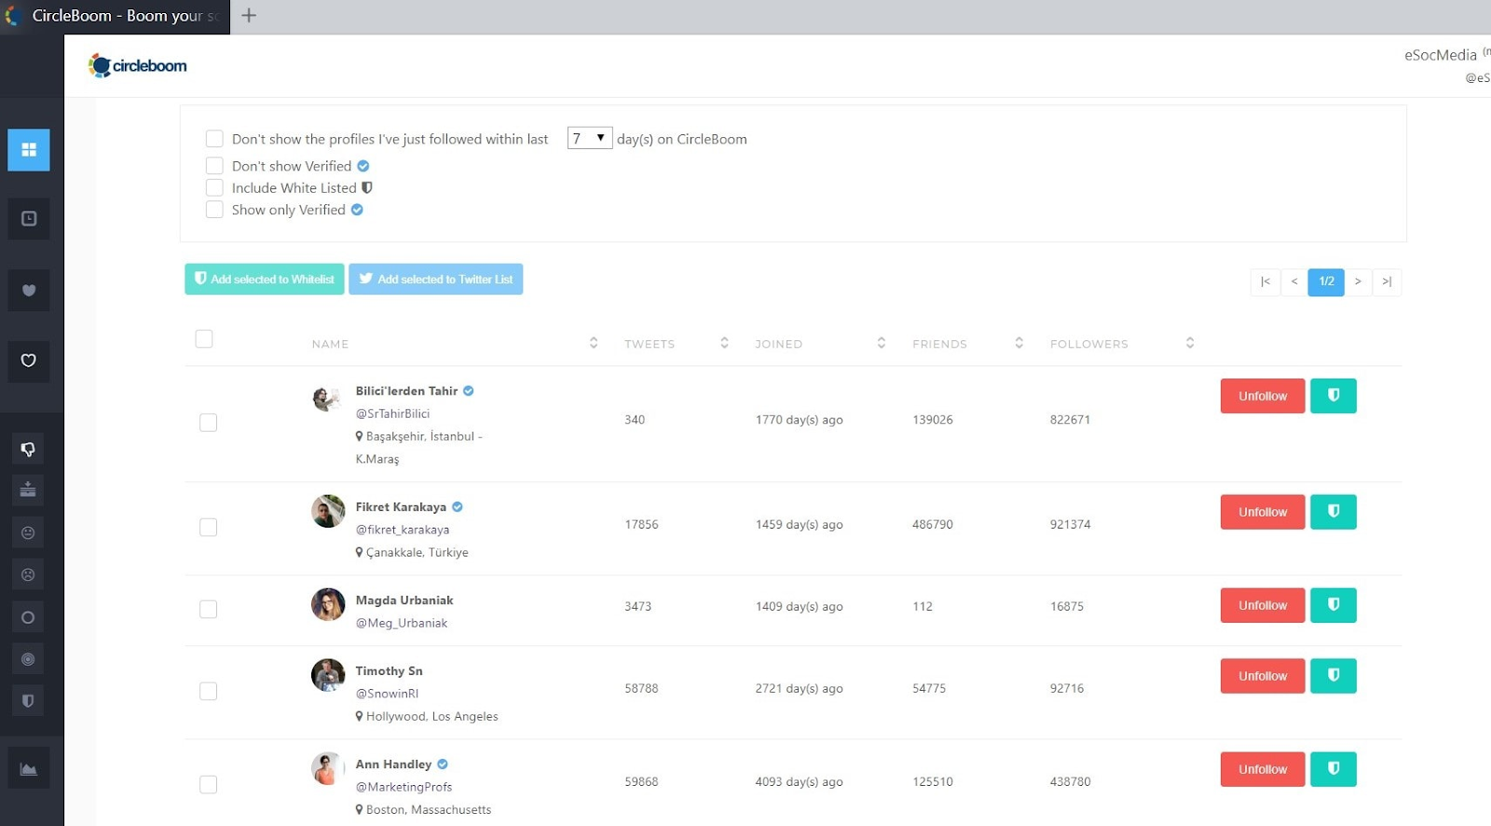Unfollow Fikret Karakaya
Viewport: 1491px width, 826px height.
(1263, 512)
